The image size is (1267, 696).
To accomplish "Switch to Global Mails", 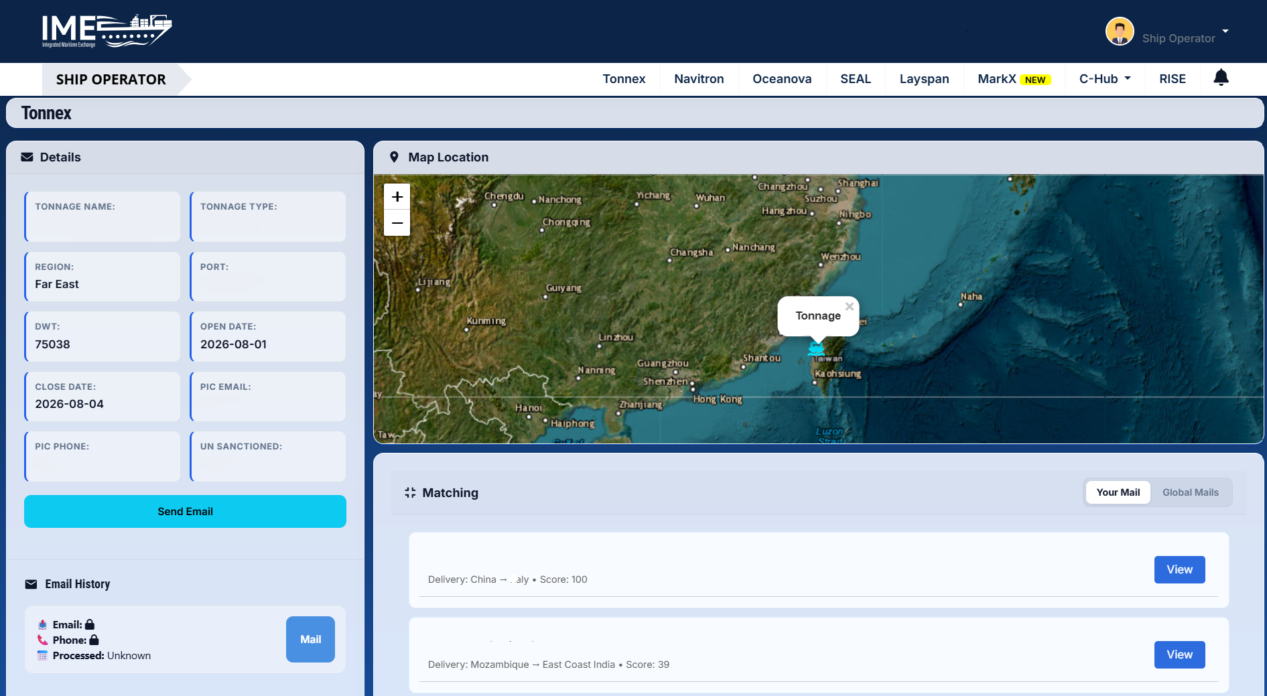I will [x=1191, y=492].
